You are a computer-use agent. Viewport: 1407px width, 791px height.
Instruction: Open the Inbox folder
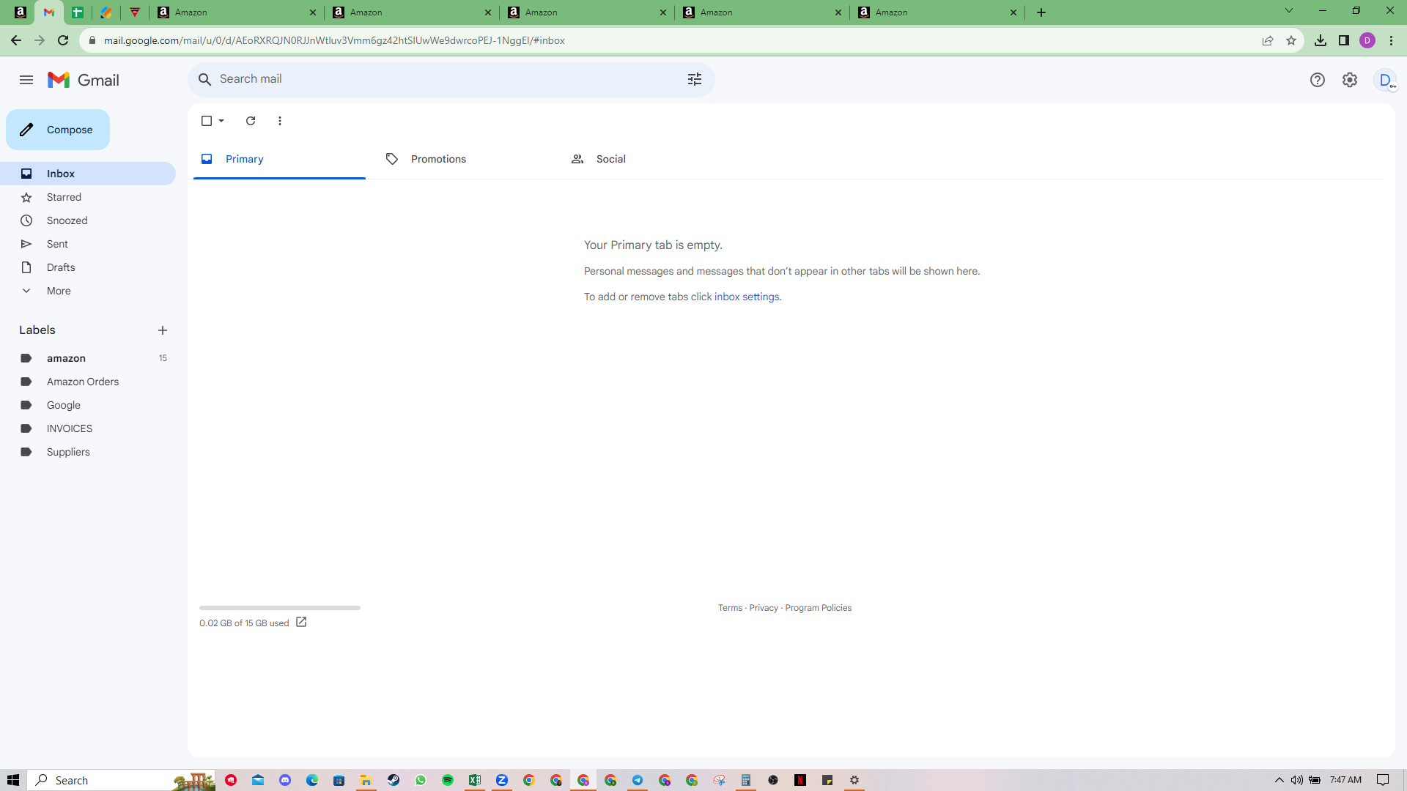pos(88,174)
